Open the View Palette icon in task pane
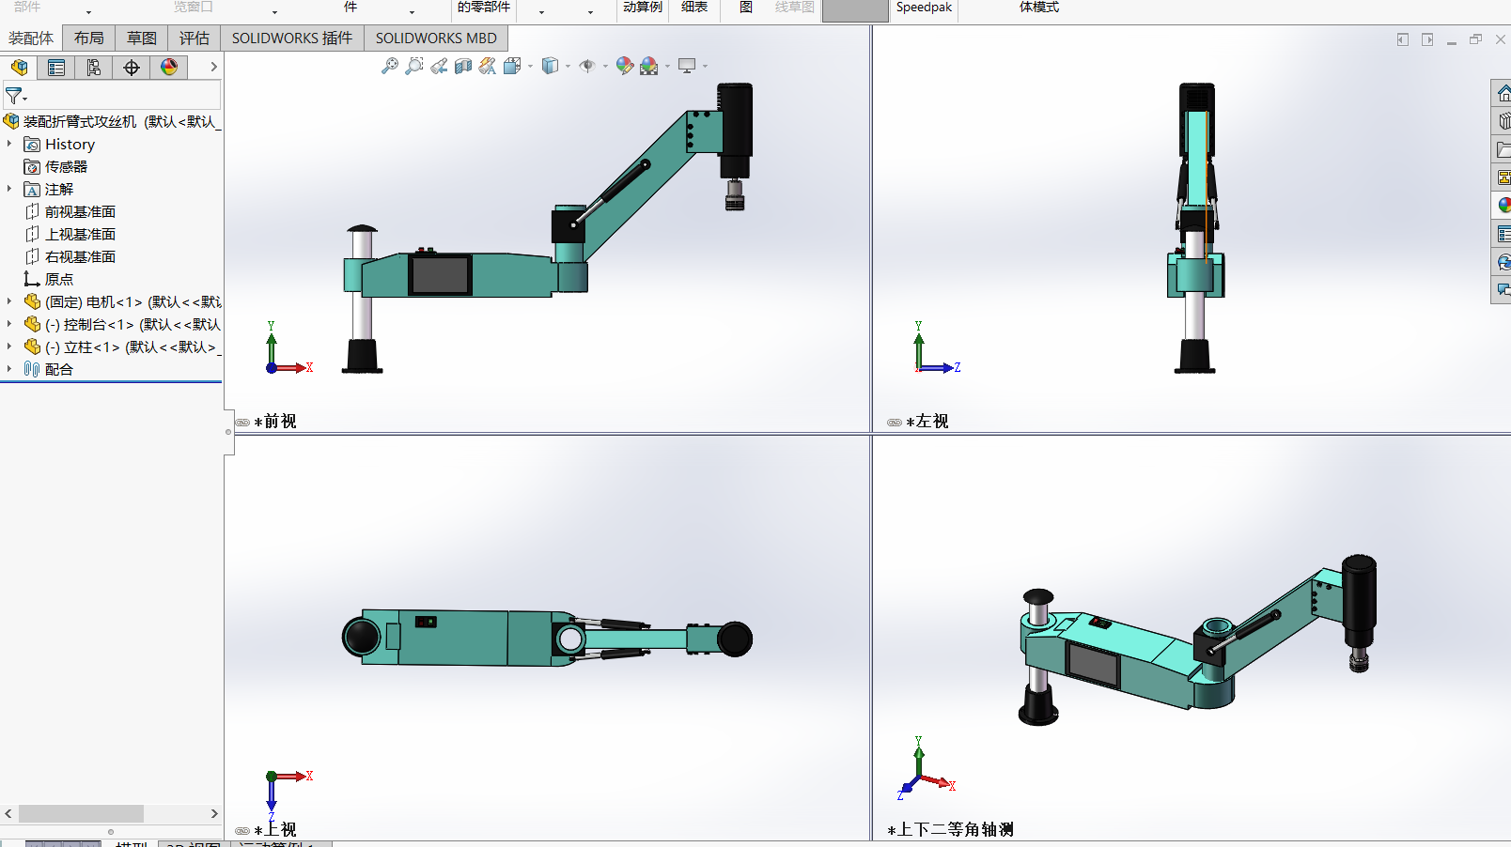 click(1503, 177)
